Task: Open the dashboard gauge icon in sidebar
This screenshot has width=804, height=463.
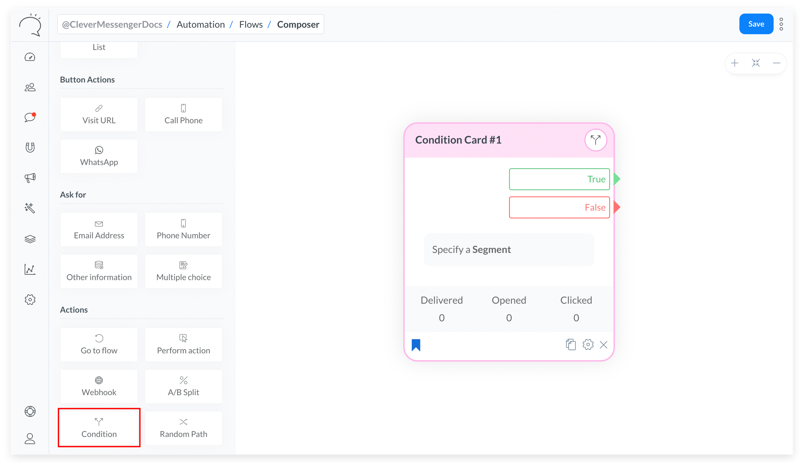Action: [x=30, y=57]
